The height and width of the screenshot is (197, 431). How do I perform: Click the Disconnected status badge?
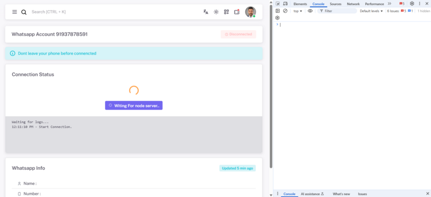[238, 34]
